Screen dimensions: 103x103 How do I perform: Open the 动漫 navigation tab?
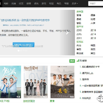click(13, 4)
